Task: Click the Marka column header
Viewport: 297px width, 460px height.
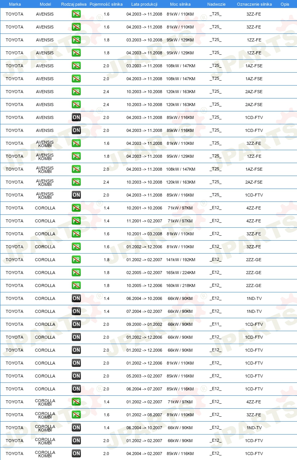Action: (x=15, y=4)
